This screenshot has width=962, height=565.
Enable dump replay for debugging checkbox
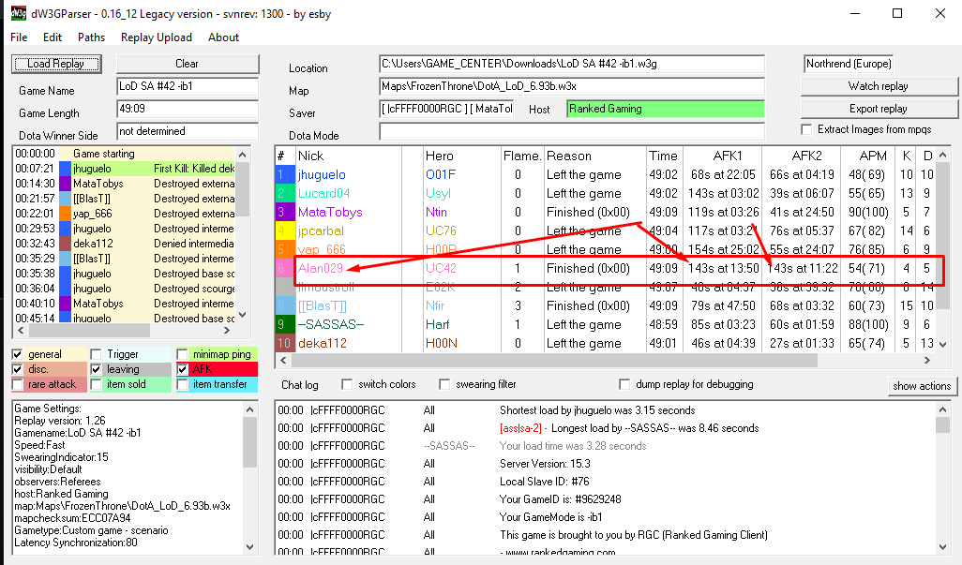tap(624, 384)
